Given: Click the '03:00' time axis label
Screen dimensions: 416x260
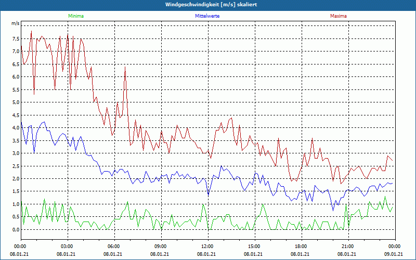Looking at the screenshot, I should tap(68, 246).
